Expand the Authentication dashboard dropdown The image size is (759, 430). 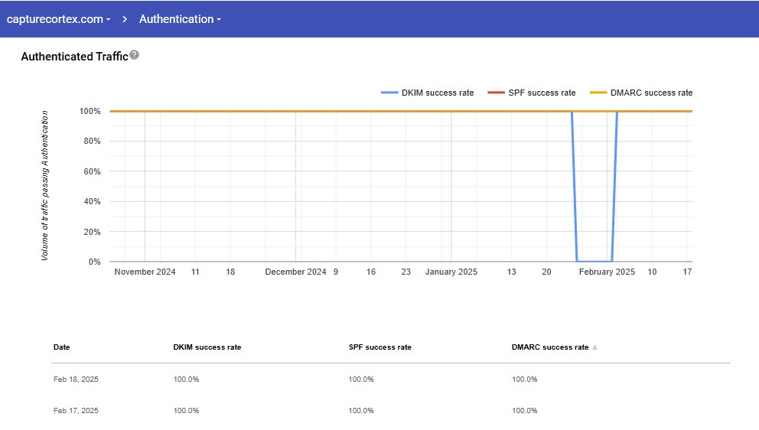point(180,19)
